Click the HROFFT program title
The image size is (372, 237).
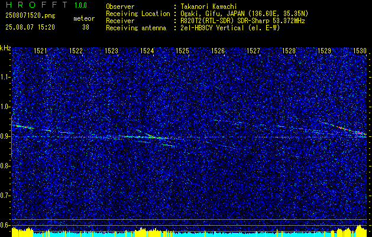coord(37,5)
